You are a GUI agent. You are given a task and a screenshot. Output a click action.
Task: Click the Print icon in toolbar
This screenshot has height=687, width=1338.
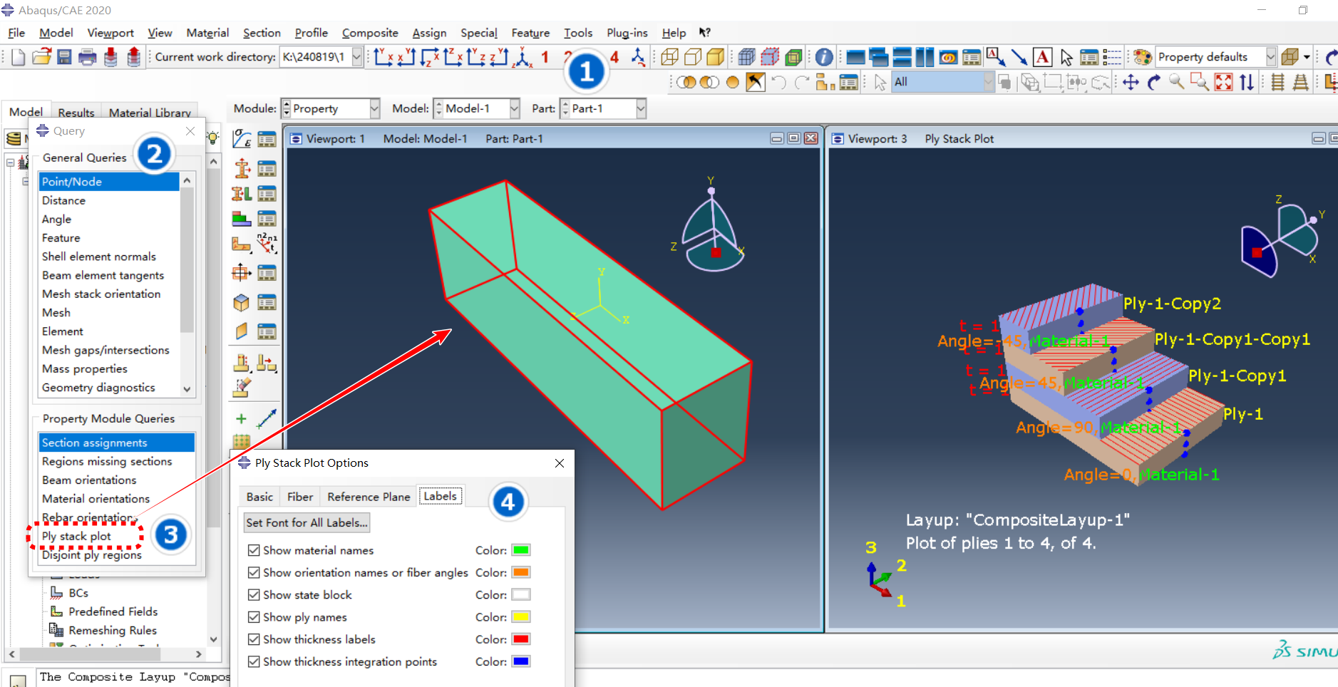tap(87, 57)
